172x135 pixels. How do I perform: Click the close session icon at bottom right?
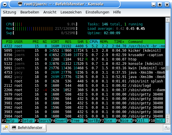coord(167,128)
